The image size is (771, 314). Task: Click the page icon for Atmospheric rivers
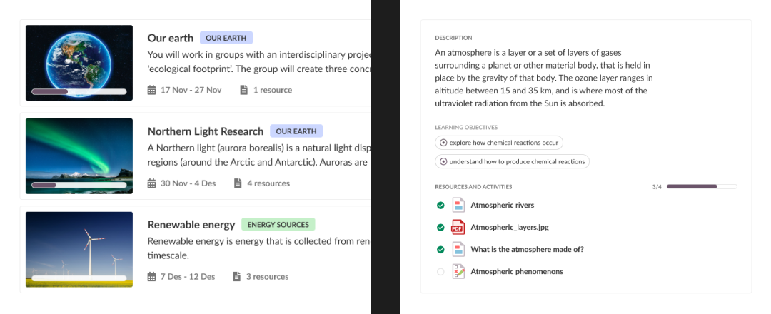point(458,205)
